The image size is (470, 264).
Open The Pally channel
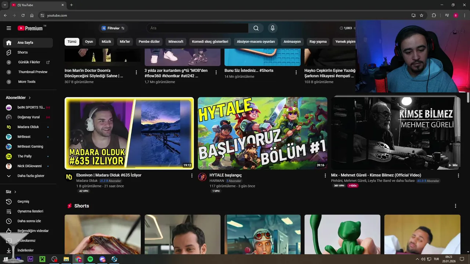pos(28,156)
